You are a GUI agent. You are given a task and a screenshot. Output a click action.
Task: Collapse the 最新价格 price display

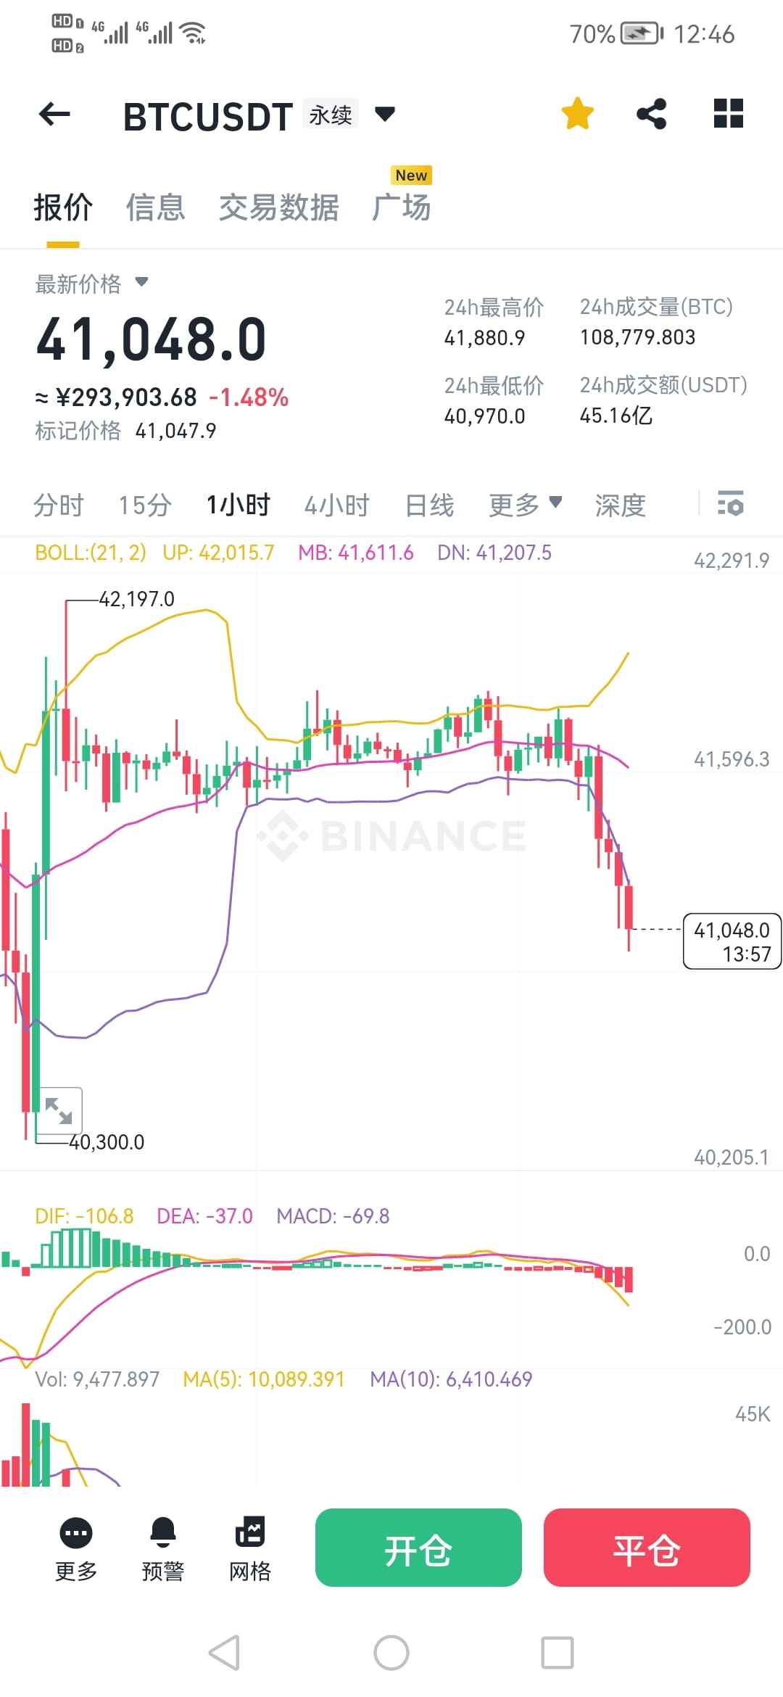click(x=142, y=283)
